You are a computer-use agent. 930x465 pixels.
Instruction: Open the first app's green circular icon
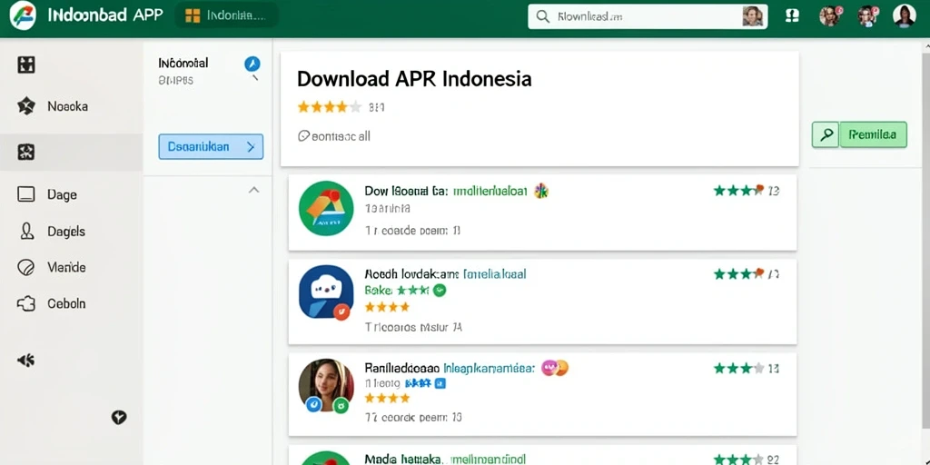point(326,208)
